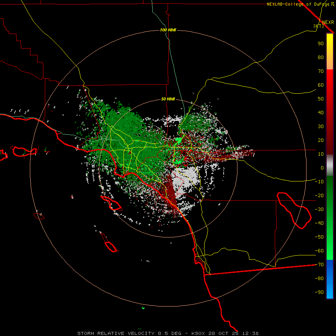Click the [KT] units label
The width and height of the screenshot is (336, 336).
click(319, 26)
